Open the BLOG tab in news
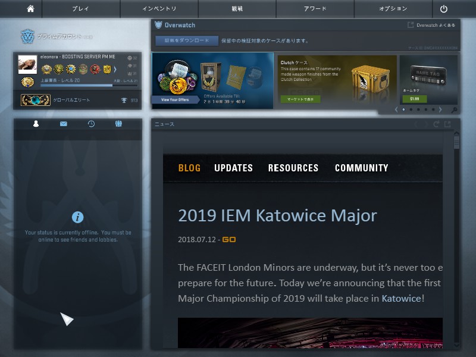This screenshot has height=357, width=476. coord(189,168)
